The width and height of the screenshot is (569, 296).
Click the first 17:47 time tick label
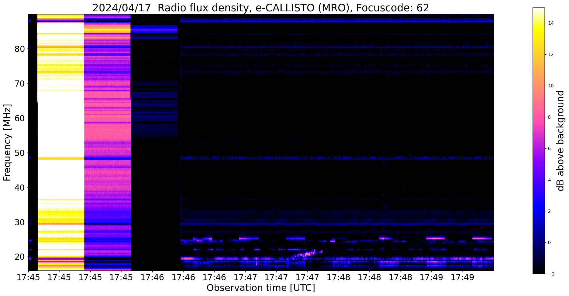(x=245, y=277)
